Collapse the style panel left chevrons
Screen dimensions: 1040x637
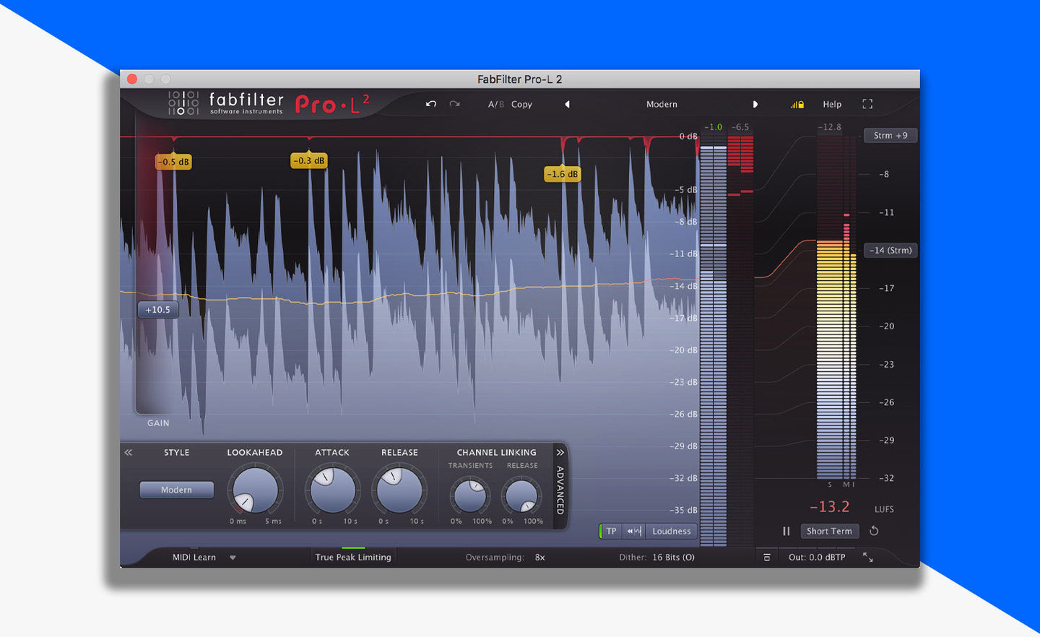129,452
